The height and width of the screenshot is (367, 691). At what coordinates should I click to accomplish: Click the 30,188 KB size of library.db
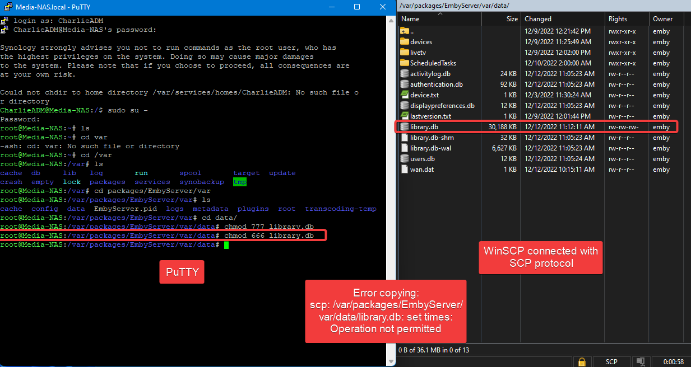click(x=503, y=127)
